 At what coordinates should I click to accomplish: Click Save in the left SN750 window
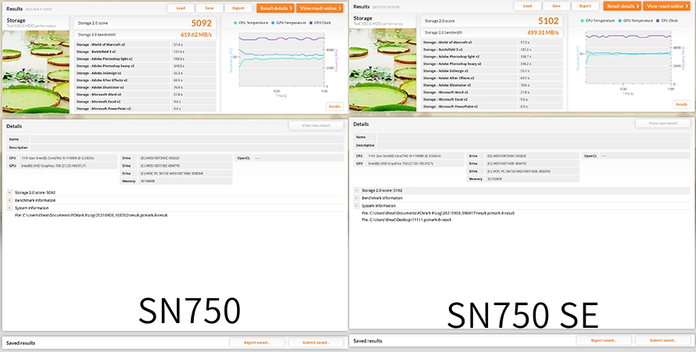pos(209,8)
